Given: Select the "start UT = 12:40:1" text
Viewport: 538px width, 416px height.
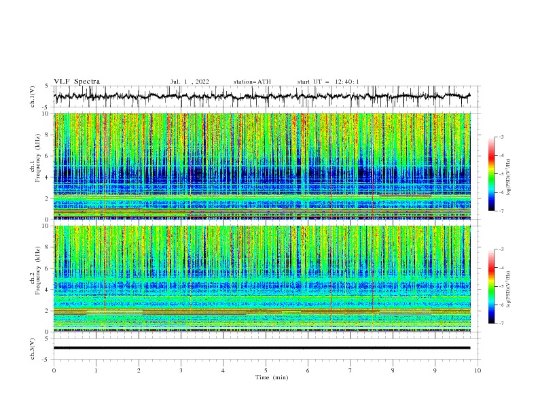Looking at the screenshot, I should click(328, 82).
